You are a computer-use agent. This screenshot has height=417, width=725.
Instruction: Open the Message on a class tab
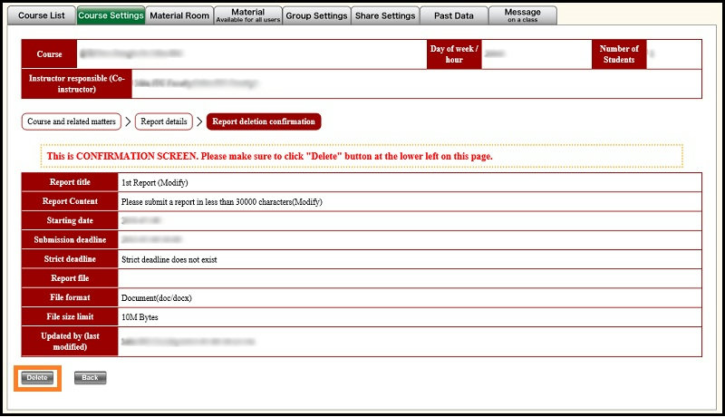[x=523, y=15]
